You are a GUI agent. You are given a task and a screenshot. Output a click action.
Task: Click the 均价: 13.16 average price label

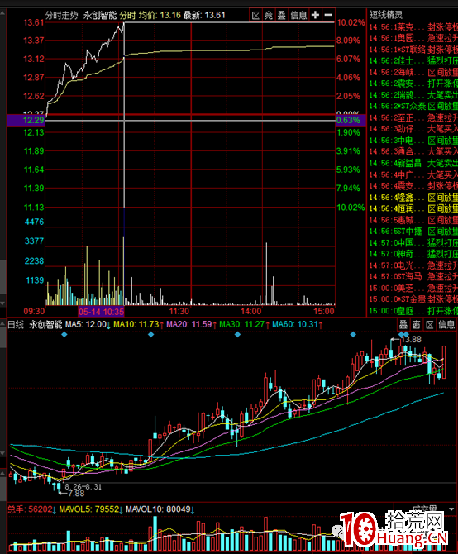pyautogui.click(x=160, y=16)
